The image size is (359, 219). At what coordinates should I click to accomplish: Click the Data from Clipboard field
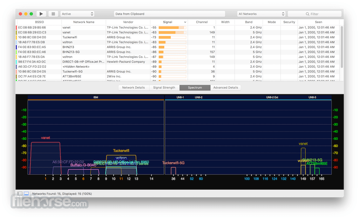coord(169,14)
